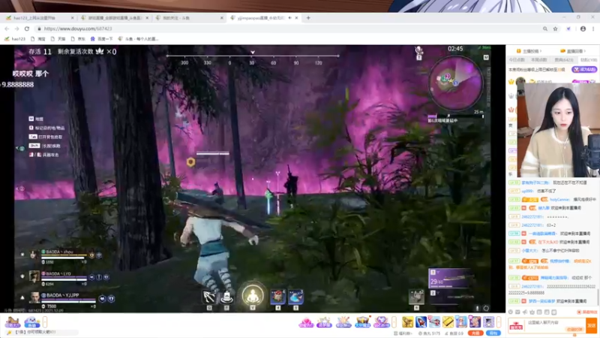The height and width of the screenshot is (338, 600).
Task: Open the fan badge icon beside chat input
Action: click(516, 326)
